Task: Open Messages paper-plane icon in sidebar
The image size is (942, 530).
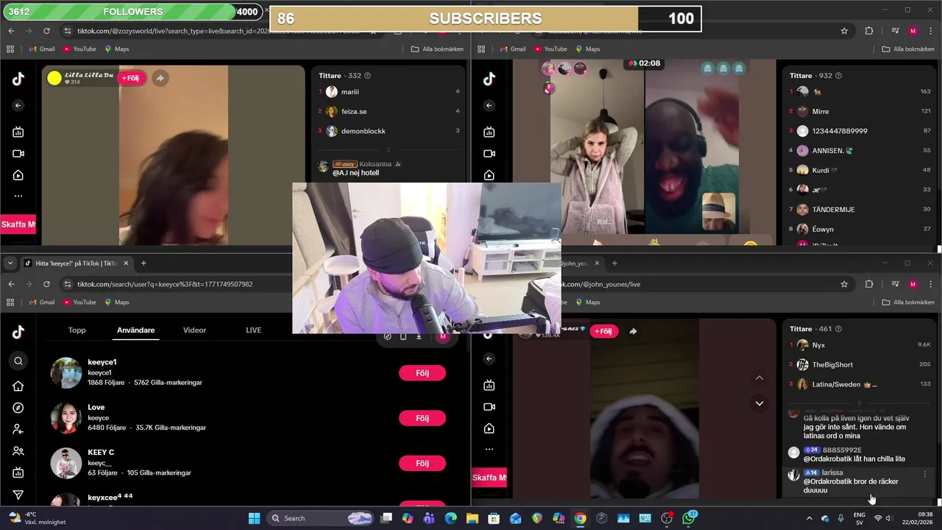Action: click(18, 495)
